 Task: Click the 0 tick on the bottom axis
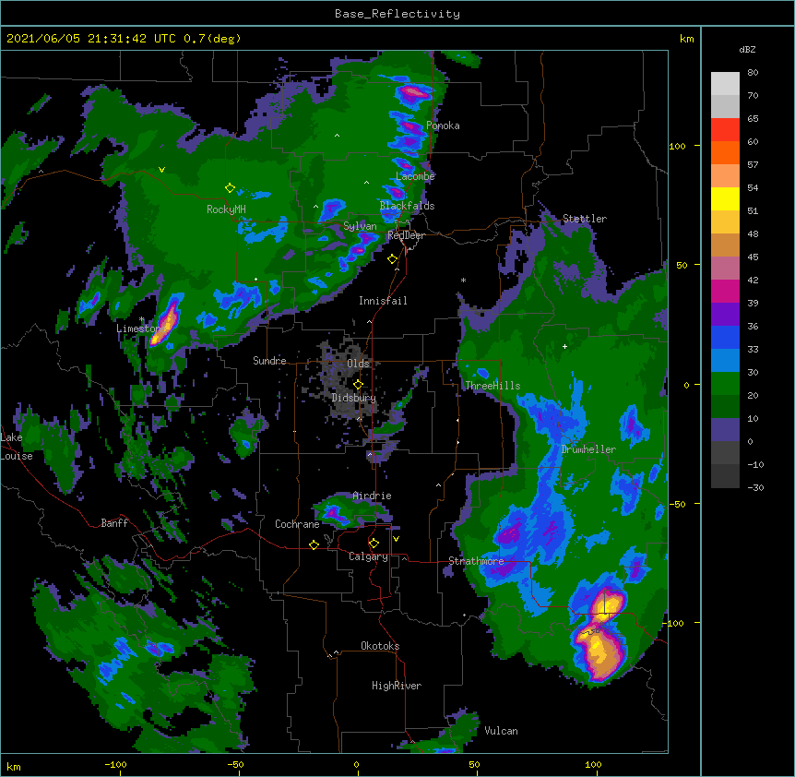click(356, 765)
